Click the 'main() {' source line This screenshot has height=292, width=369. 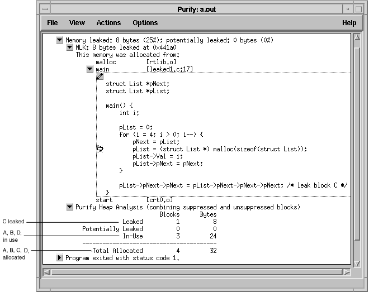[119, 106]
